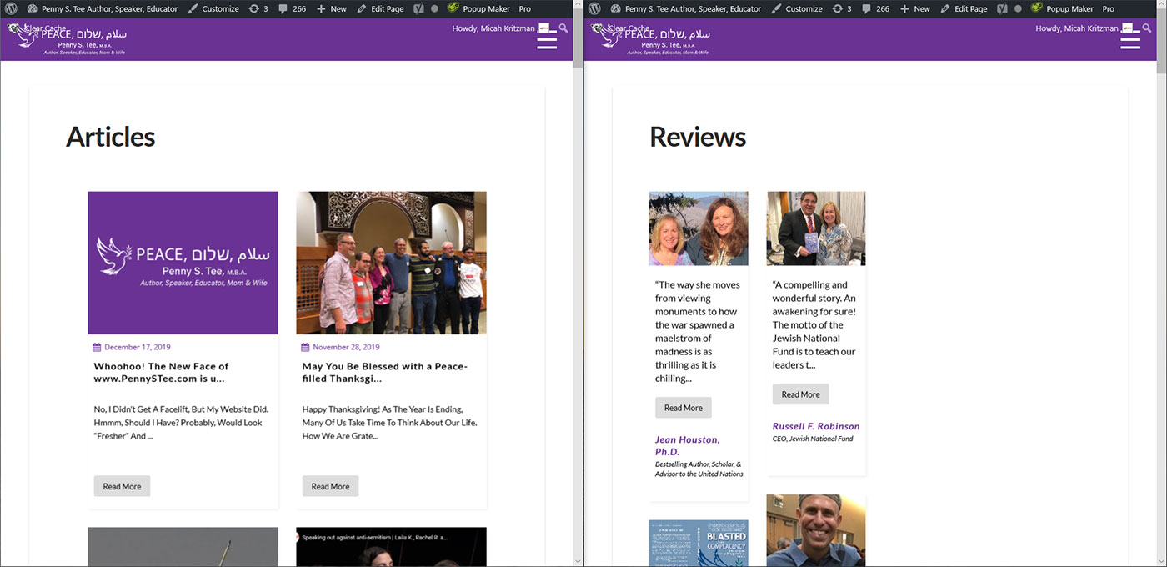Viewport: 1167px width, 567px height.
Task: Open Yoast SEO icon in Reviews window
Action: tap(1004, 8)
